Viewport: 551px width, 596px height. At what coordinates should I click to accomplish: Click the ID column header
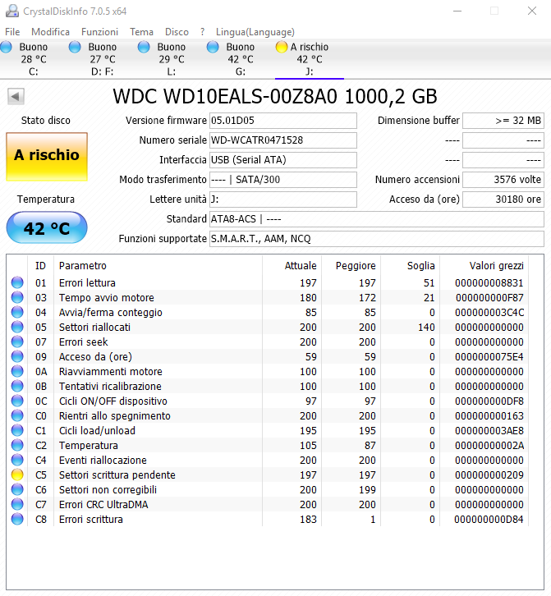(41, 266)
